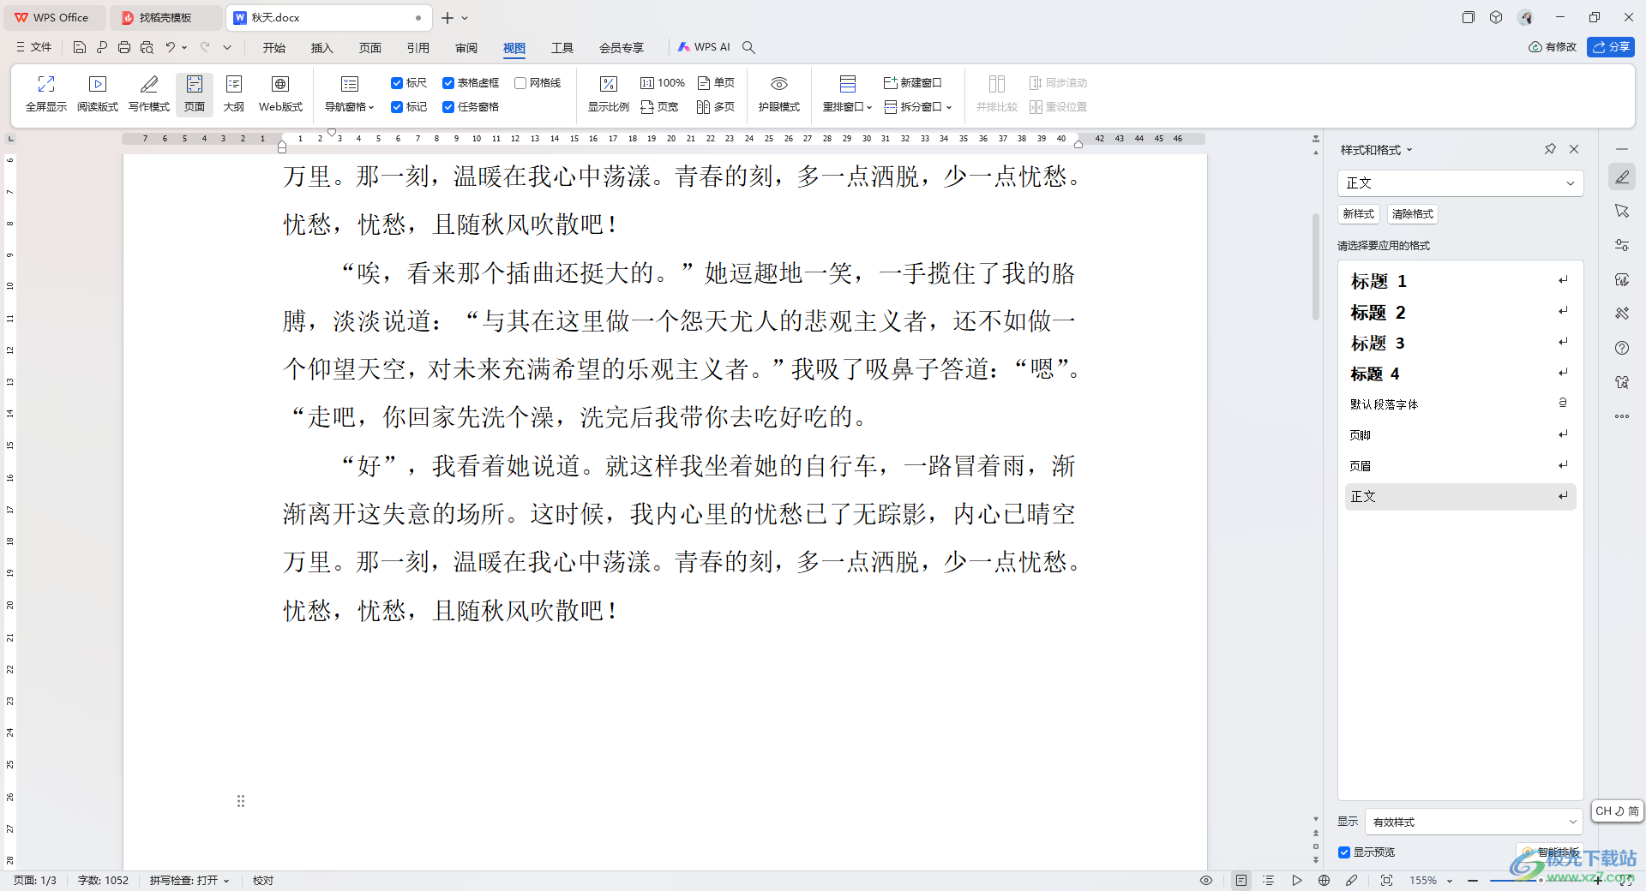The width and height of the screenshot is (1646, 891).
Task: Open WPS AI
Action: click(x=704, y=48)
